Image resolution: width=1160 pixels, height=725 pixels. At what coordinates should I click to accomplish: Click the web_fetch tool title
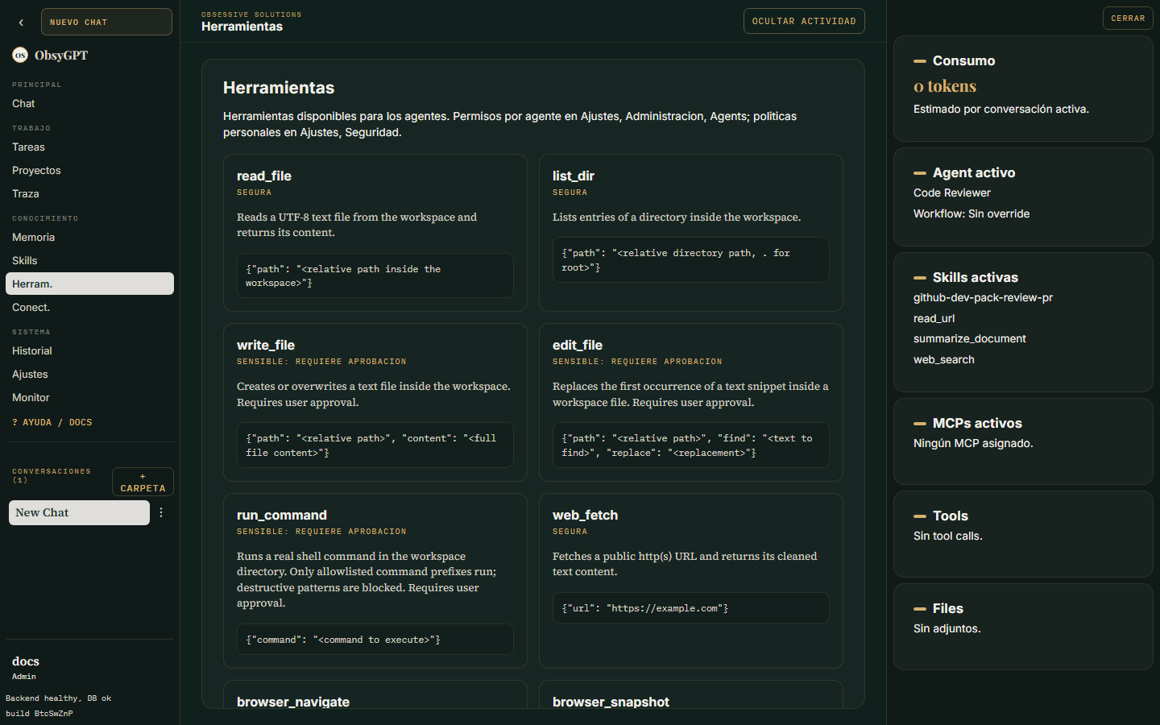[x=586, y=515]
